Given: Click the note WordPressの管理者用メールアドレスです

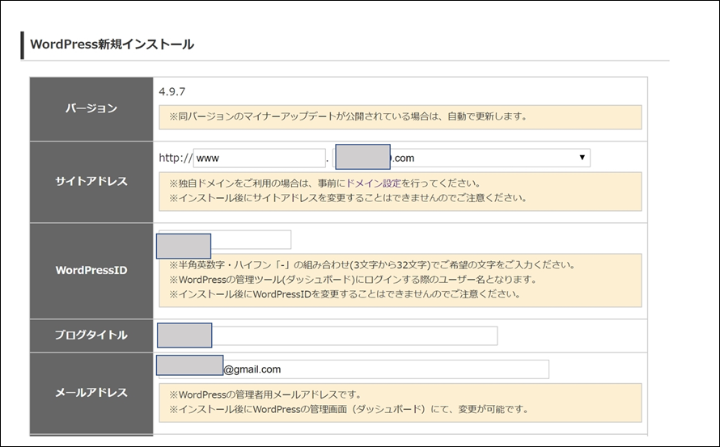Looking at the screenshot, I should point(265,394).
